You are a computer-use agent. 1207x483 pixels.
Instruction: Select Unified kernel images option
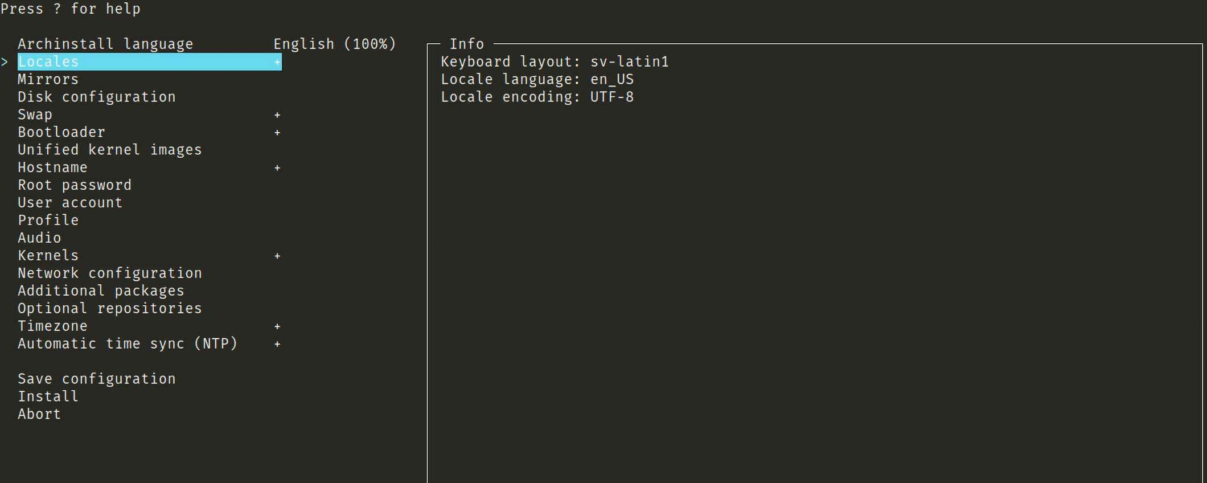click(110, 150)
